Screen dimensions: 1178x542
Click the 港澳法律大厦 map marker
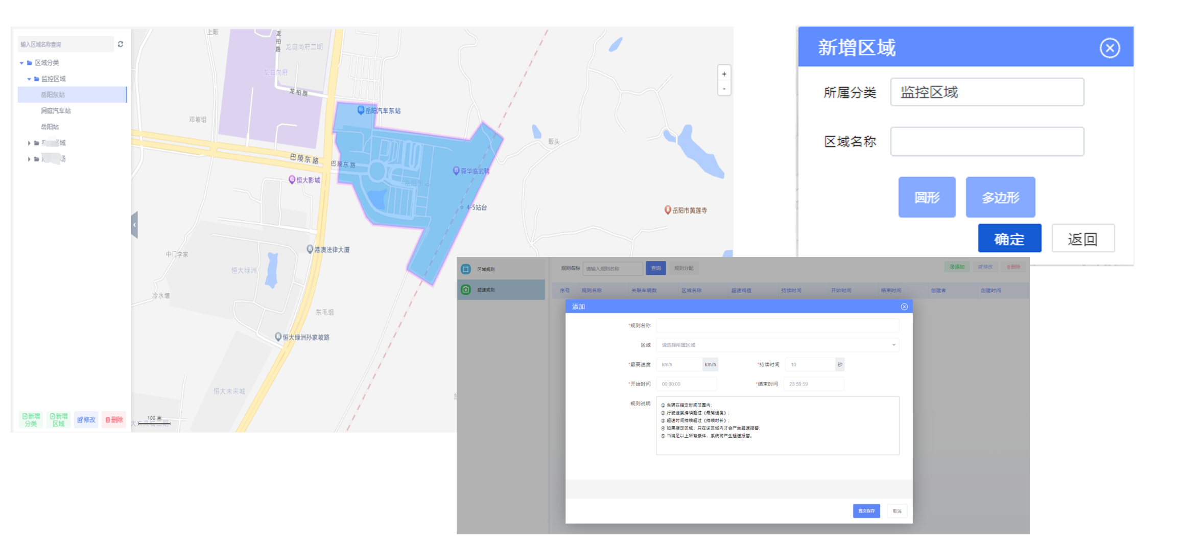click(310, 249)
